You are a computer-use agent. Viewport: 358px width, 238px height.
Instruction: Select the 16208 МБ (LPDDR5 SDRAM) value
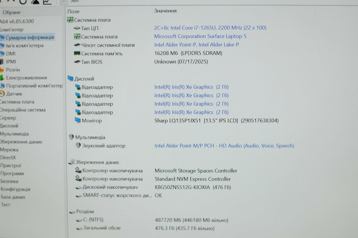tap(188, 53)
